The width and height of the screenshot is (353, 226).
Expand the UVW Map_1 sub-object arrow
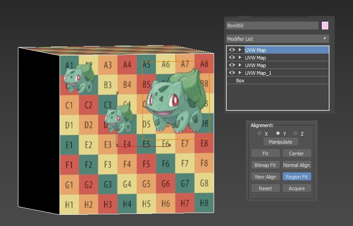pos(240,72)
